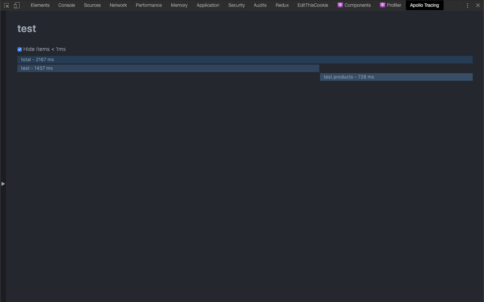Go to the Memory tab

[179, 5]
